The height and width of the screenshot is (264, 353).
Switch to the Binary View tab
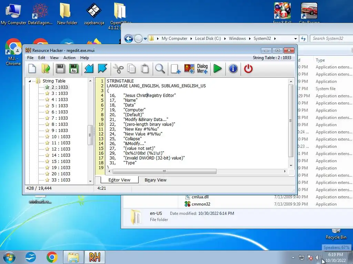click(155, 180)
